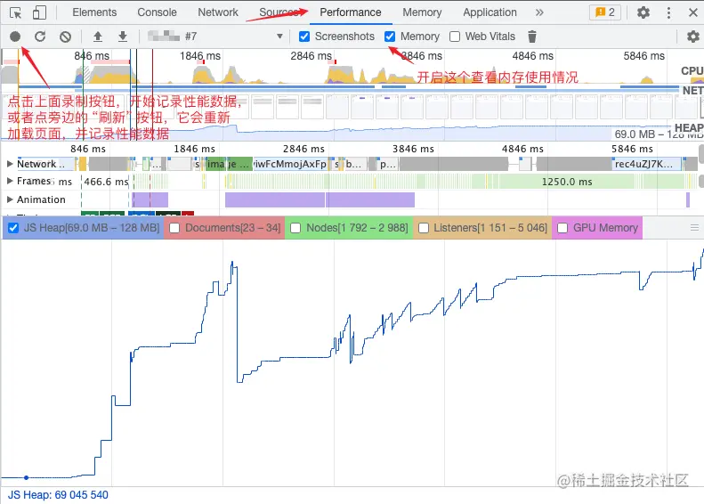704x504 pixels.
Task: Reload page and record performance profile
Action: (40, 37)
